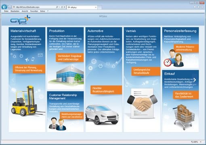Open the Extras menu
Viewport: 206px width, 145px height.
tap(42, 11)
